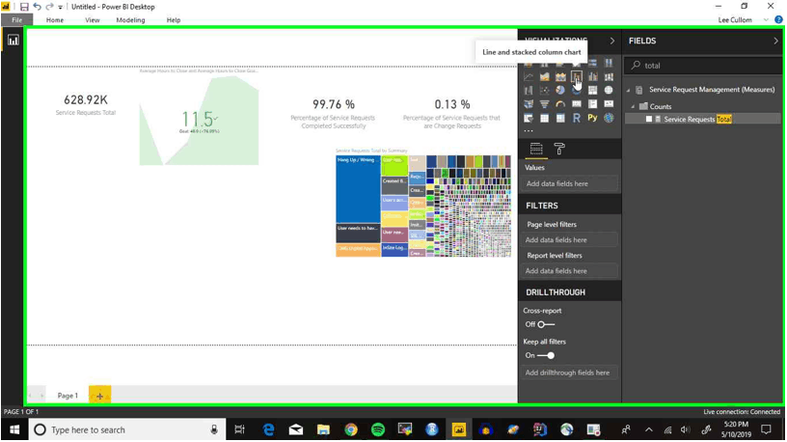Select the Filled map visual
The height and width of the screenshot is (442, 787).
click(529, 104)
